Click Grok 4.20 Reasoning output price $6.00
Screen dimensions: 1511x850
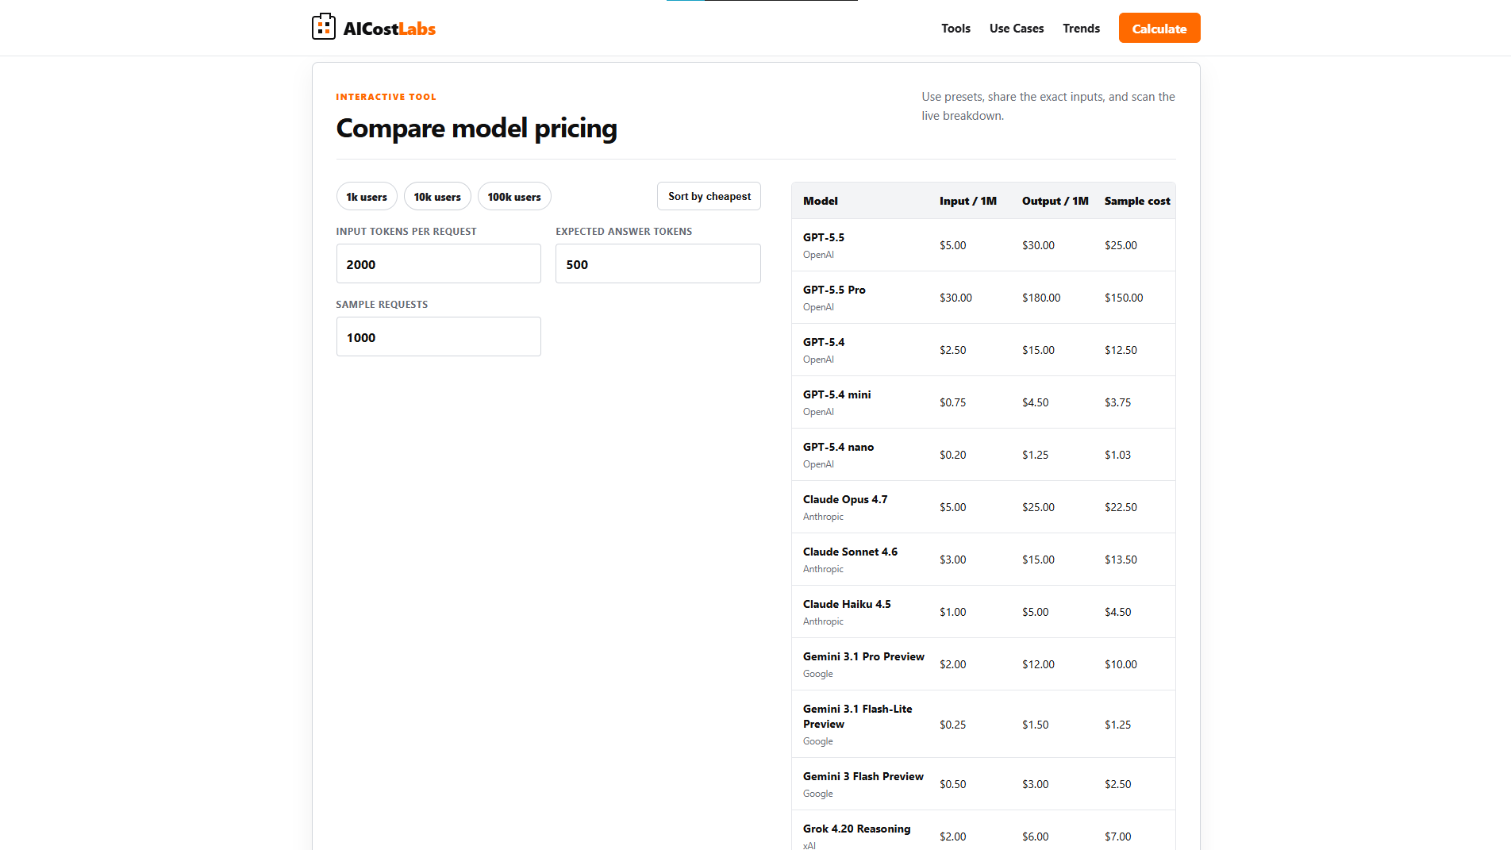(1035, 837)
